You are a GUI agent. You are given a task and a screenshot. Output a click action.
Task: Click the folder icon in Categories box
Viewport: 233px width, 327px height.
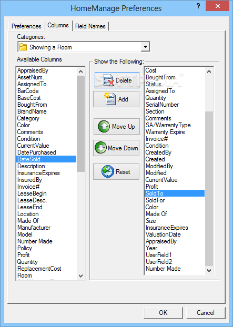point(23,47)
